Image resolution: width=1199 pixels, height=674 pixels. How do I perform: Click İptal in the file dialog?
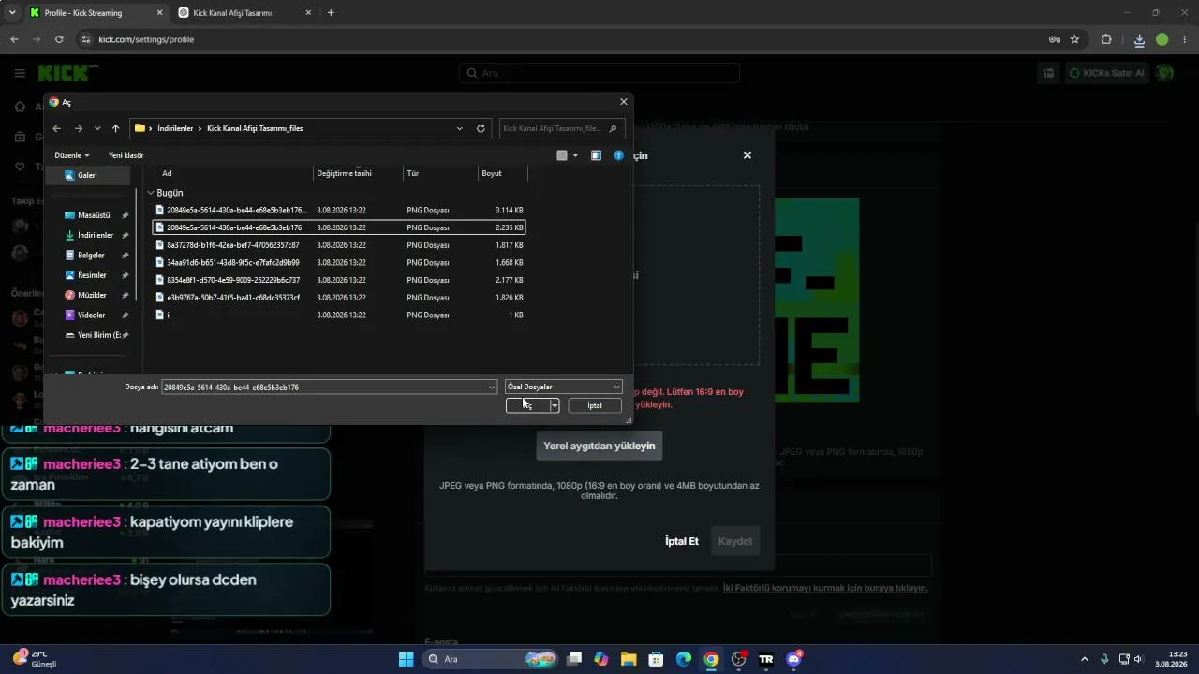595,405
